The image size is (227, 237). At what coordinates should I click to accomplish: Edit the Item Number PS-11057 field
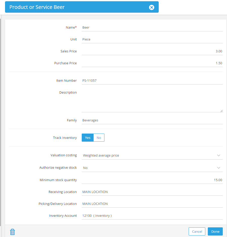(152, 81)
